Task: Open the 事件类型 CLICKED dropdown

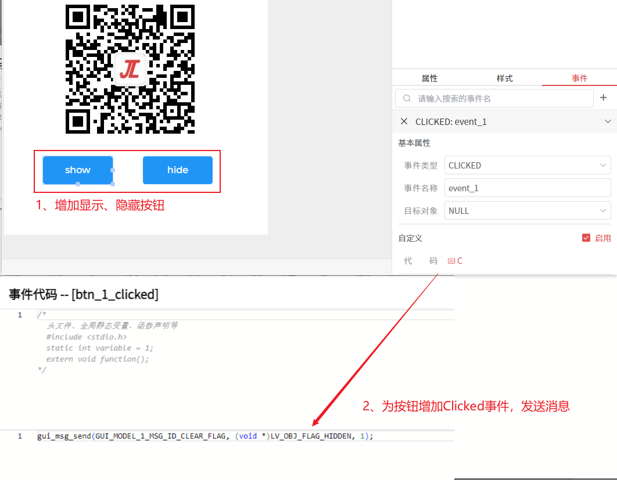Action: pos(528,165)
